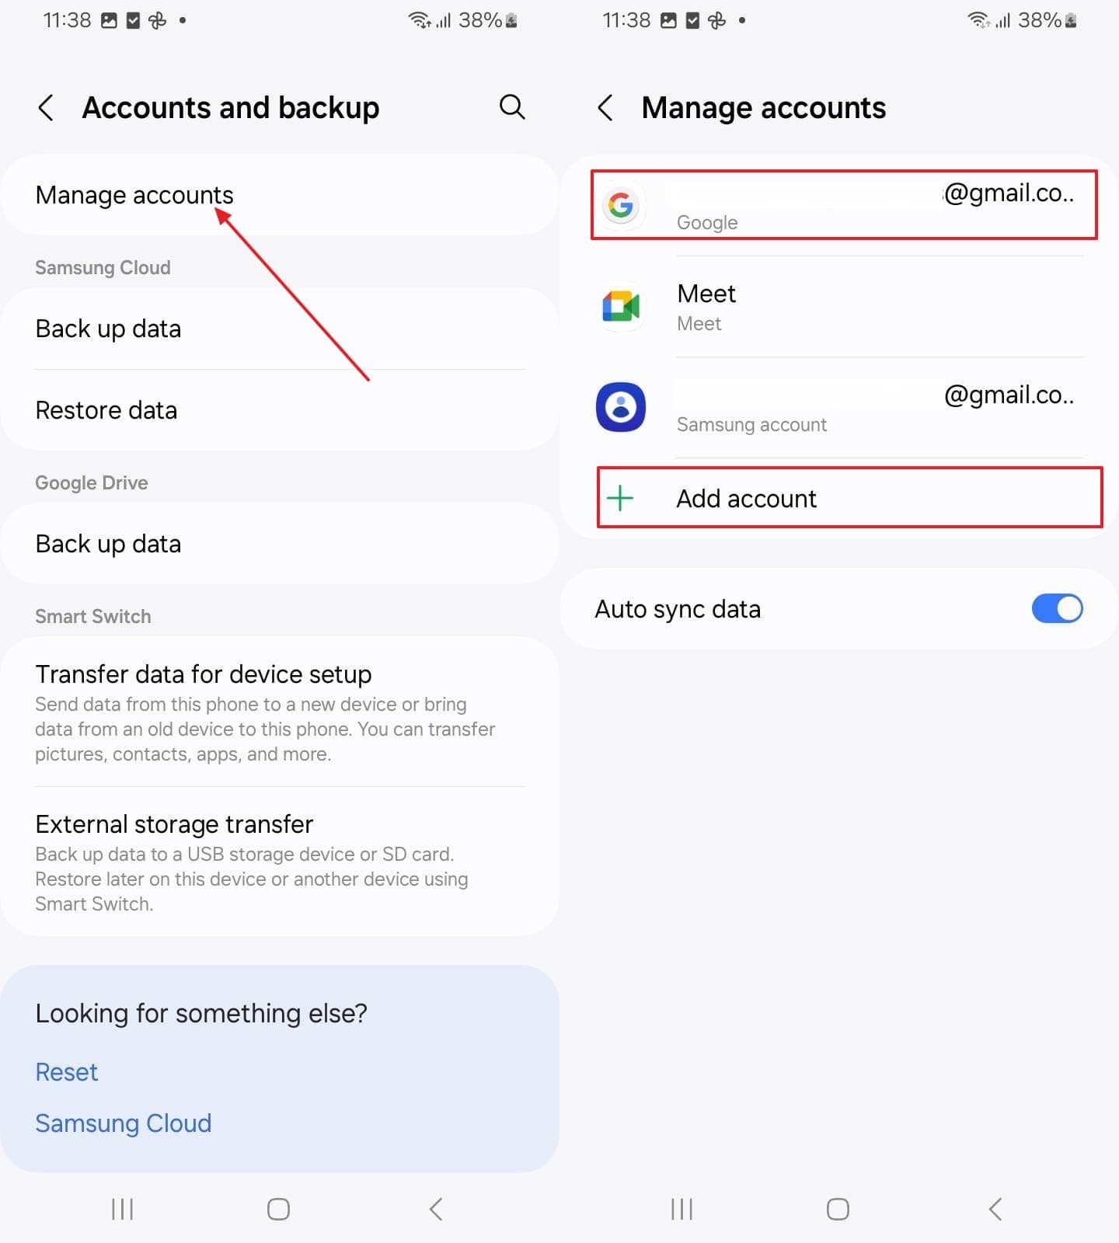Tap the Samsung account icon
Screen dimensions: 1119x1243
621,407
